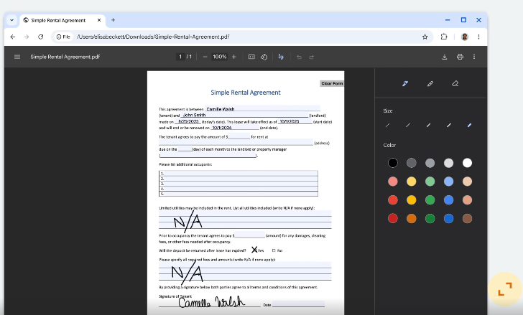The width and height of the screenshot is (523, 315).
Task: Print the PDF document
Action: 460,57
